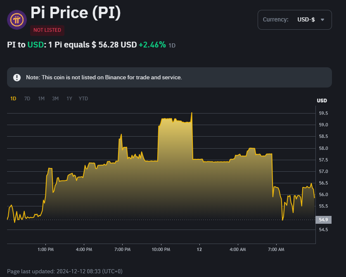The width and height of the screenshot is (346, 277).
Task: Click the page last updated timestamp
Action: point(65,271)
